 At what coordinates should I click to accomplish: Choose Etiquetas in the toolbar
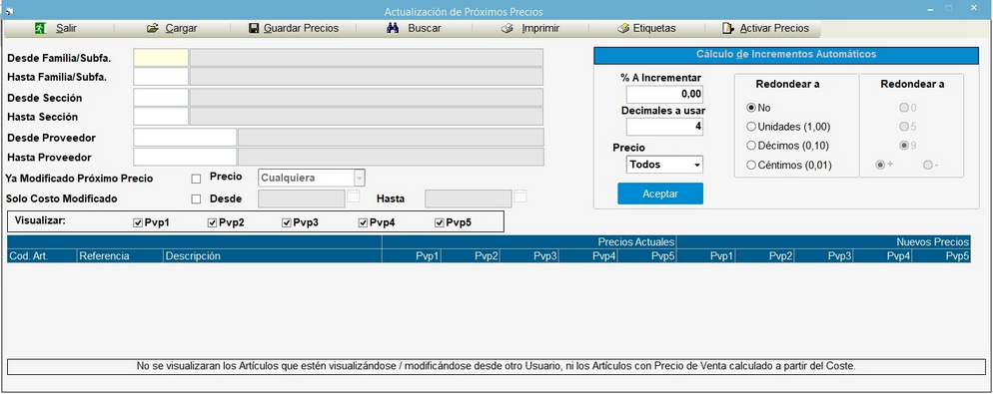click(654, 29)
